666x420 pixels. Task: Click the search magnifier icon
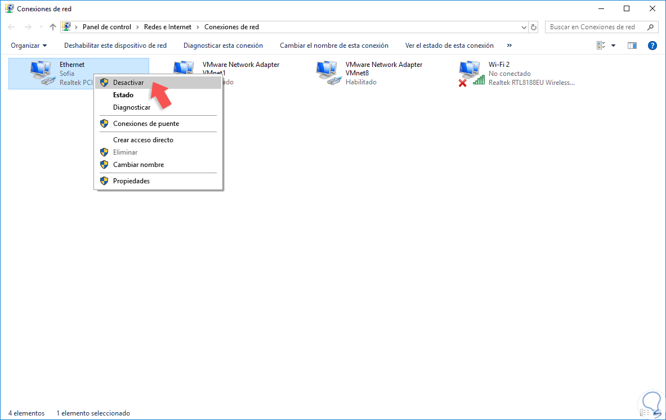pyautogui.click(x=650, y=27)
